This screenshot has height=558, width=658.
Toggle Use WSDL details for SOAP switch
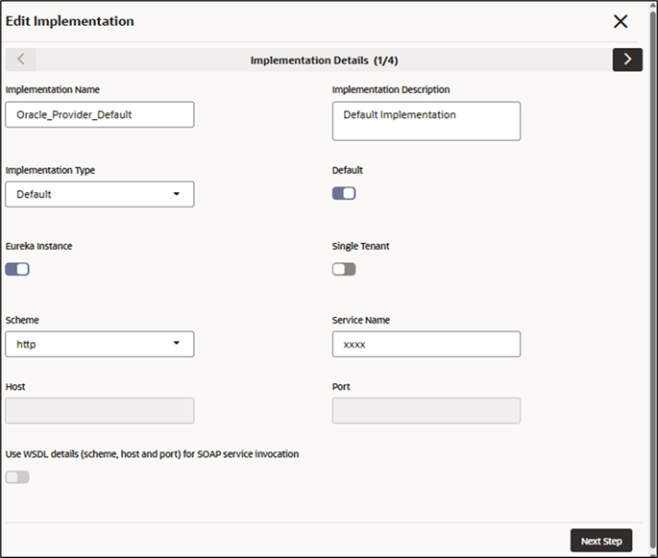click(17, 477)
